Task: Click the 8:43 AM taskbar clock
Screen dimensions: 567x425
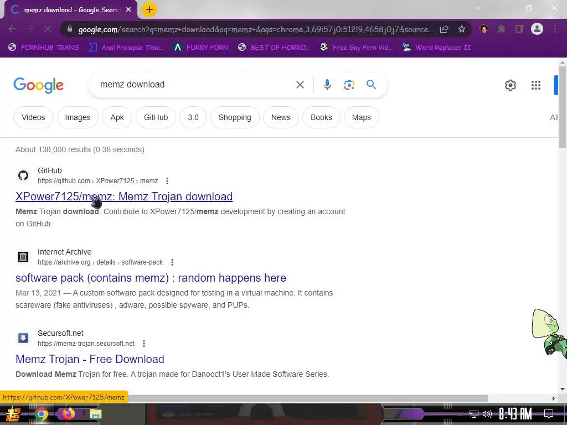Action: 516,414
